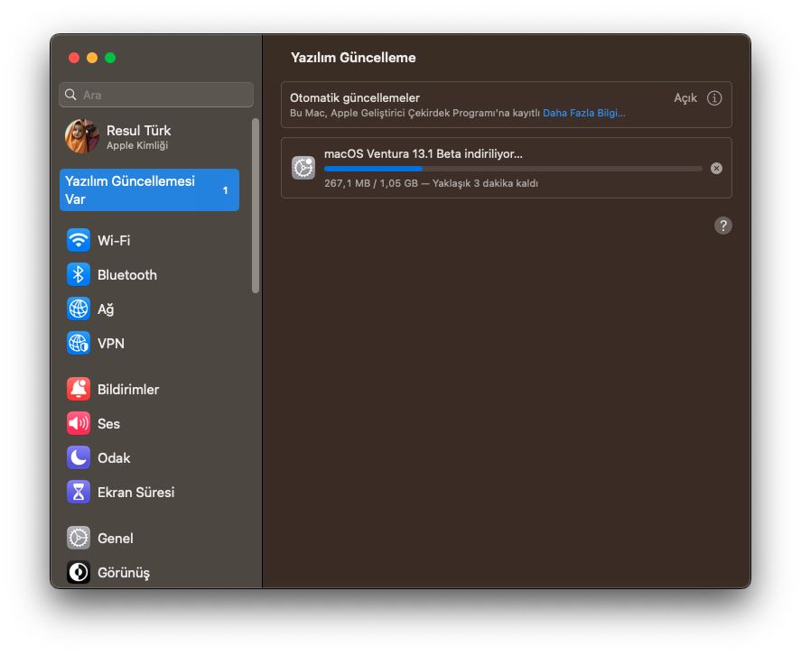Viewport: 801px width, 655px height.
Task: Select Yazılım Güncellemesi Var sidebar item
Action: click(149, 189)
